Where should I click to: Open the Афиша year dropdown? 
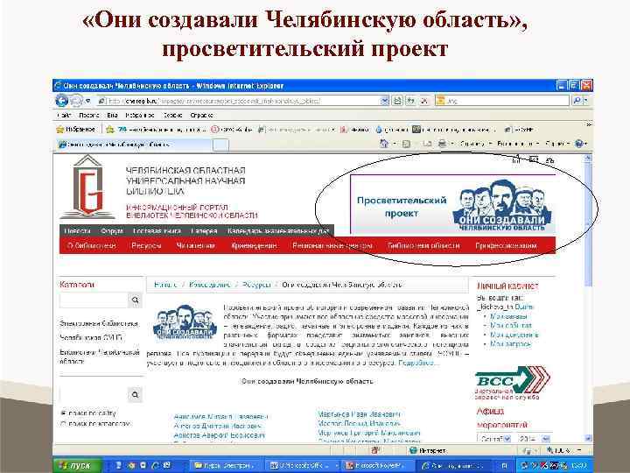(533, 439)
